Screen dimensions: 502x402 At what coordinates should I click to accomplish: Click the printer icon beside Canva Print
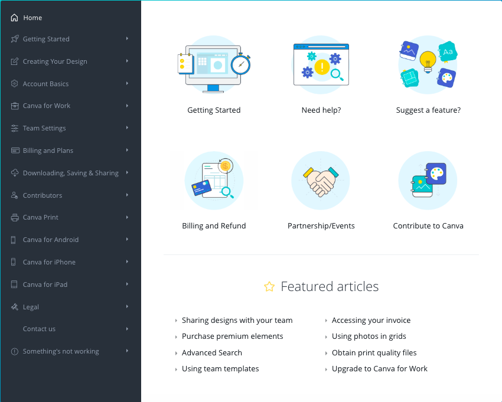click(15, 217)
